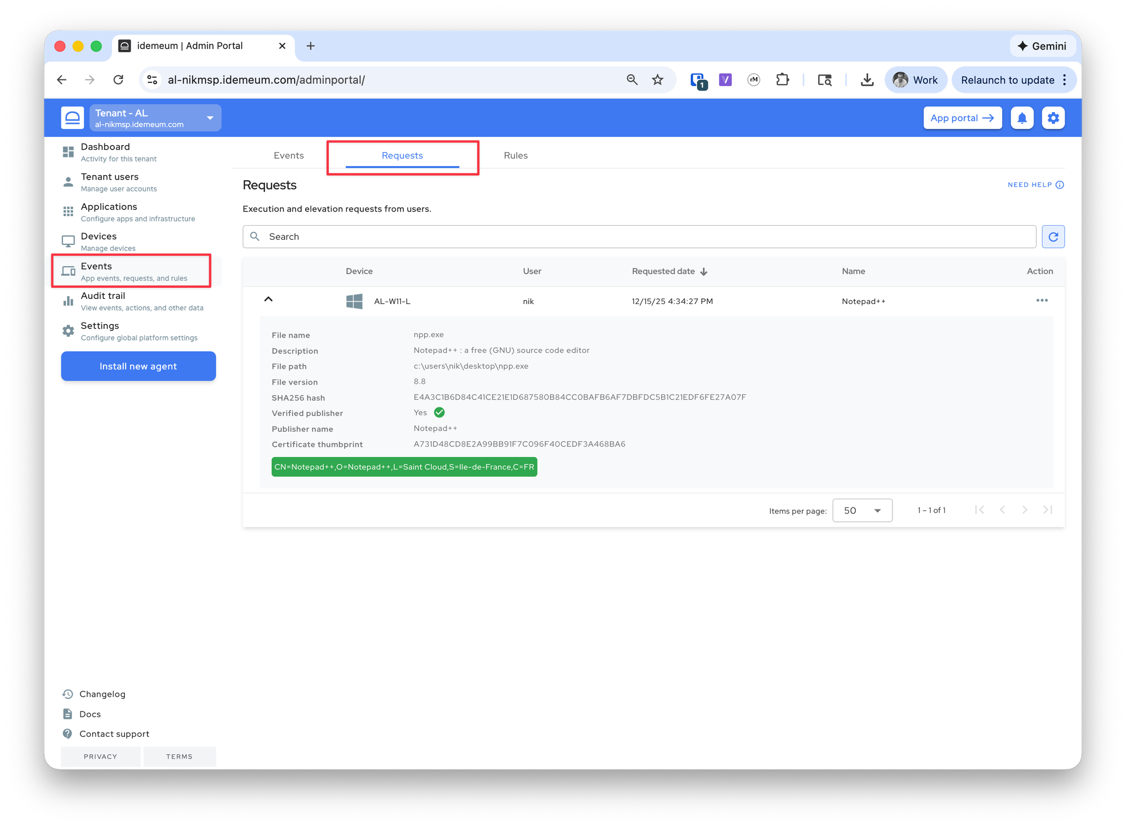The width and height of the screenshot is (1126, 828).
Task: Switch to the Rules tab
Action: [515, 156]
